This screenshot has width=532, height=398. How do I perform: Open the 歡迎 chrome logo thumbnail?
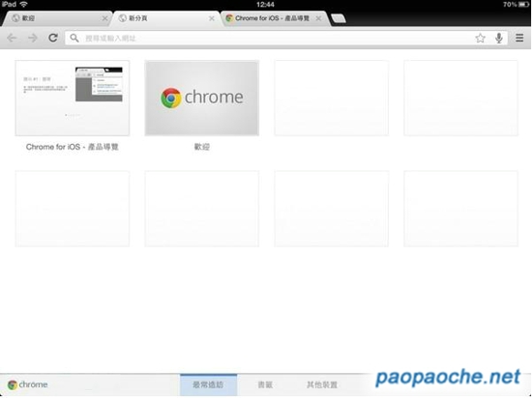202,99
